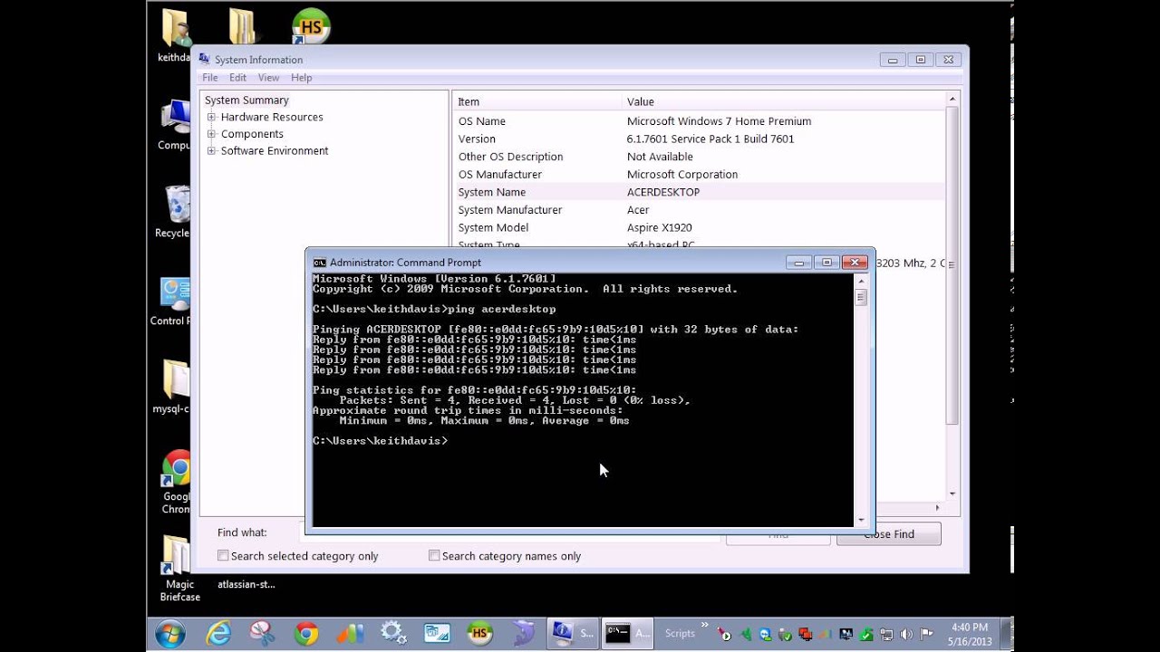Click the volume speaker tray icon
This screenshot has width=1160, height=652.
coord(906,634)
